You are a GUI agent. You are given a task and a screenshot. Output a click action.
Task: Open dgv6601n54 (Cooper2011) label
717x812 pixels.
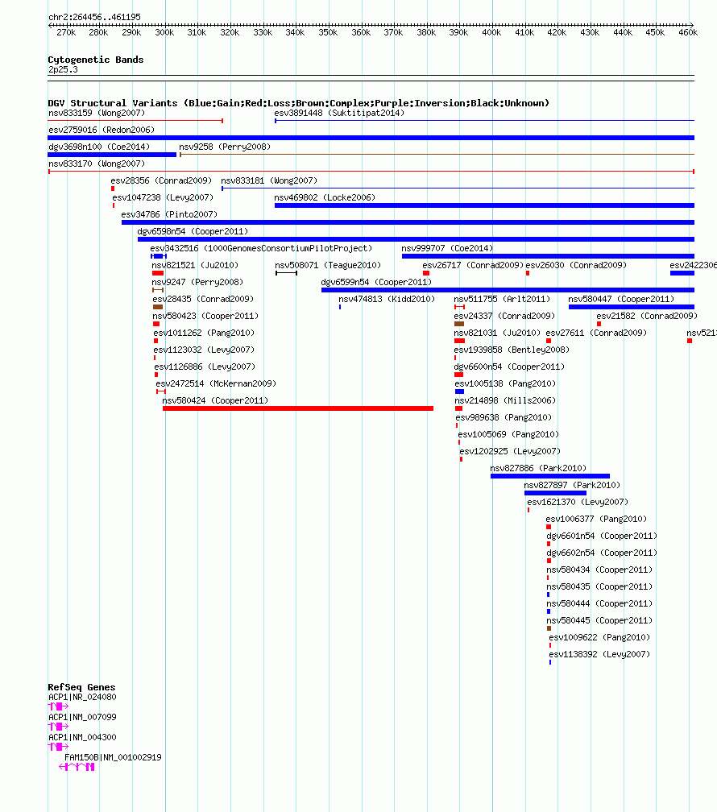[x=602, y=536]
